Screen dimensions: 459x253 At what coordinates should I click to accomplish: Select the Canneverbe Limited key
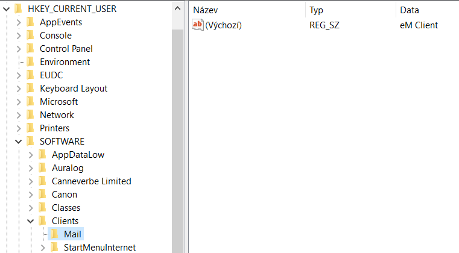(x=91, y=181)
